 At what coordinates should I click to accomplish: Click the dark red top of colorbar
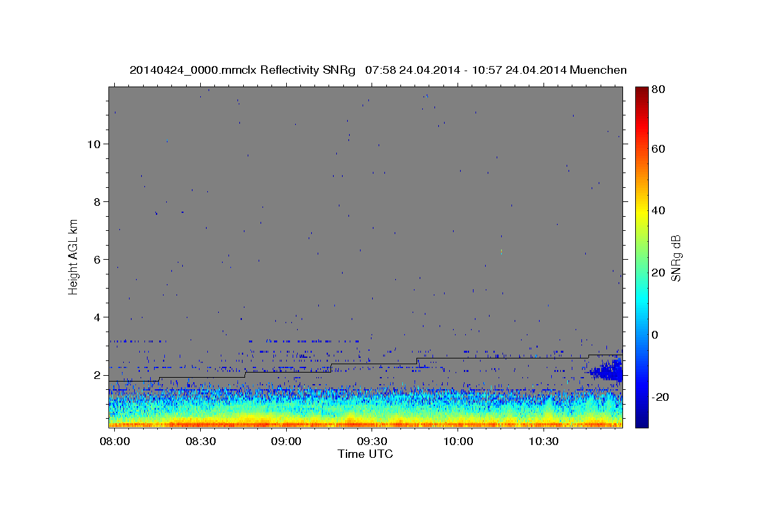(x=641, y=91)
